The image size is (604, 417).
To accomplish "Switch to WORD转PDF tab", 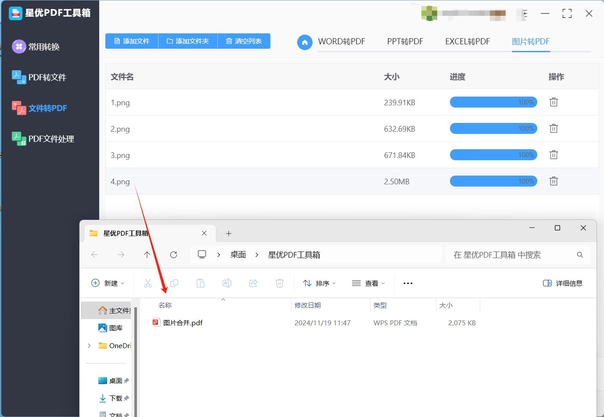I will click(x=342, y=42).
